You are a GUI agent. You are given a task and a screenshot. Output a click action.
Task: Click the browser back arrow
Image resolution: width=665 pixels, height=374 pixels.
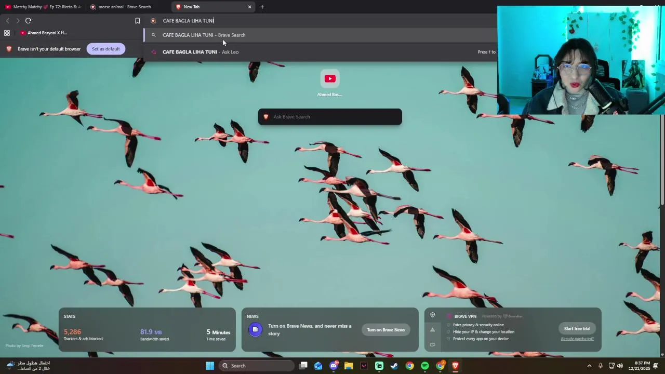coord(7,21)
